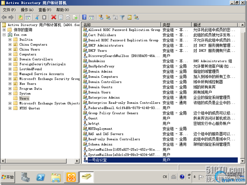Select Program Data in the tree
247x185 pixels.
coord(31,89)
